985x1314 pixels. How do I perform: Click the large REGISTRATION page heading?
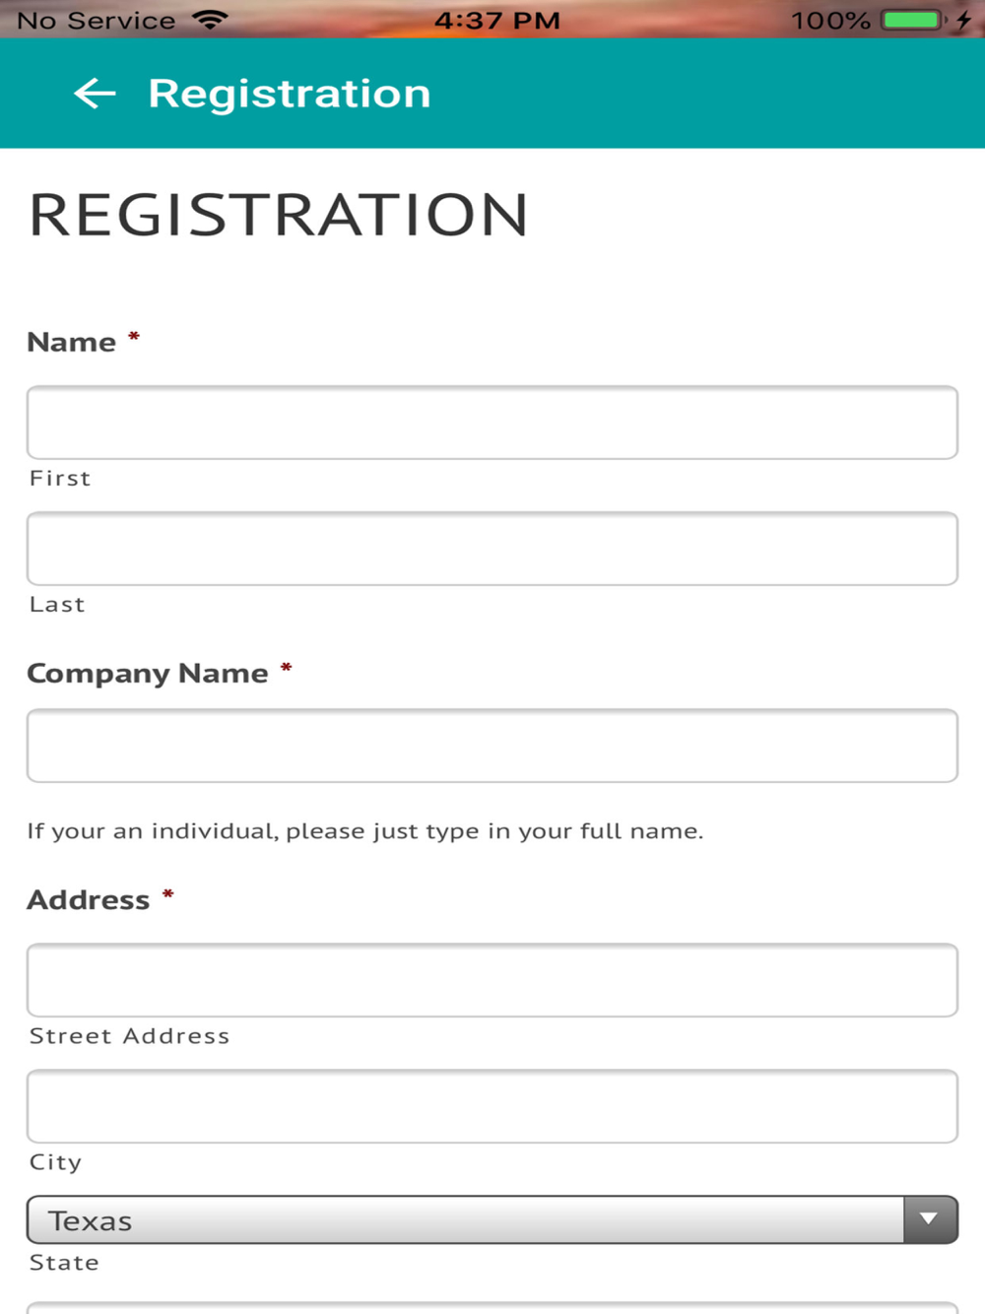(279, 215)
